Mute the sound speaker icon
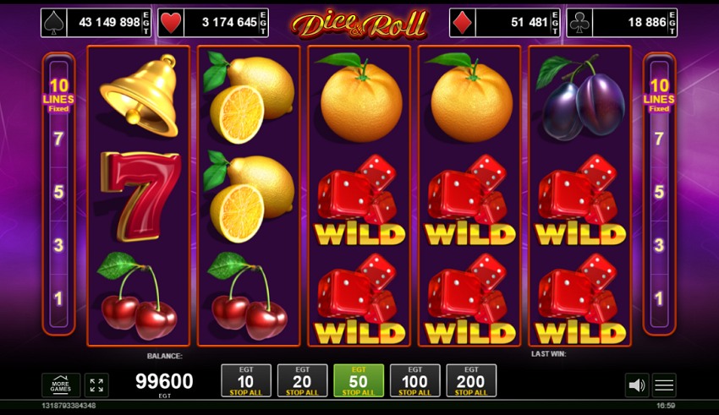This screenshot has height=415, width=719. pos(636,385)
